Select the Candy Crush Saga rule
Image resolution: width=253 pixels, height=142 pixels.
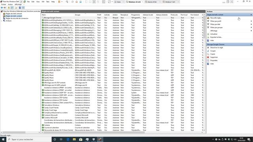click(x=122, y=110)
